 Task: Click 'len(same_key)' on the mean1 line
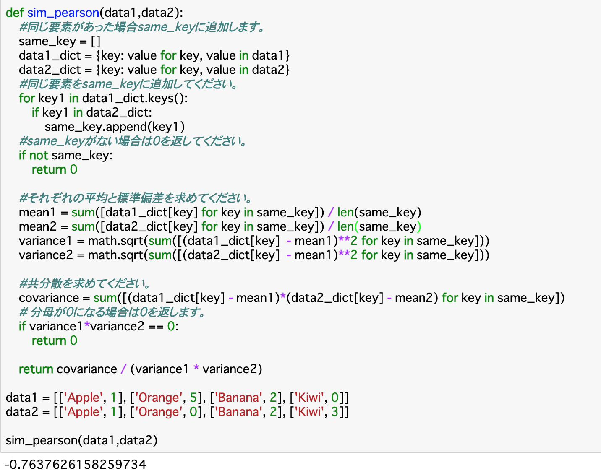(379, 212)
